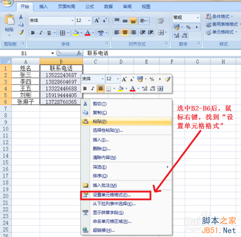Set top vertical alignment in the ribbon
The height and width of the screenshot is (237, 241).
coord(117,21)
